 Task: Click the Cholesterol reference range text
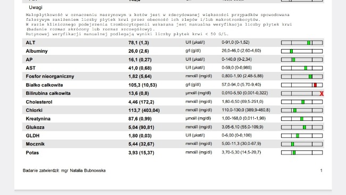click(243, 102)
